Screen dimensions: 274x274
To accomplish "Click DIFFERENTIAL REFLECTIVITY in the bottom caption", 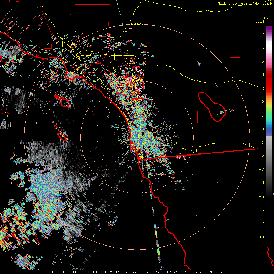I will tap(86, 272).
